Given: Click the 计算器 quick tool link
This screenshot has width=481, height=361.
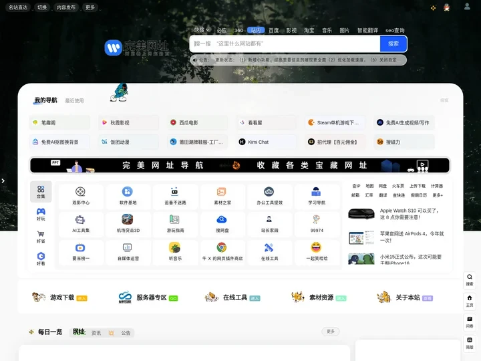Looking at the screenshot, I should point(437,186).
